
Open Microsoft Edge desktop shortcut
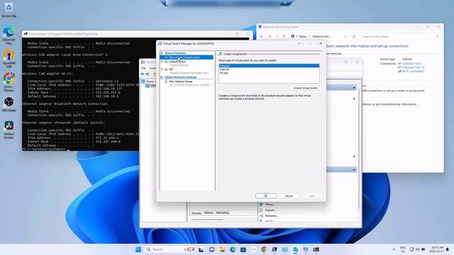9,35
